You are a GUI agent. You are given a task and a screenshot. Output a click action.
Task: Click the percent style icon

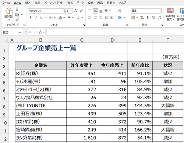tap(142, 18)
